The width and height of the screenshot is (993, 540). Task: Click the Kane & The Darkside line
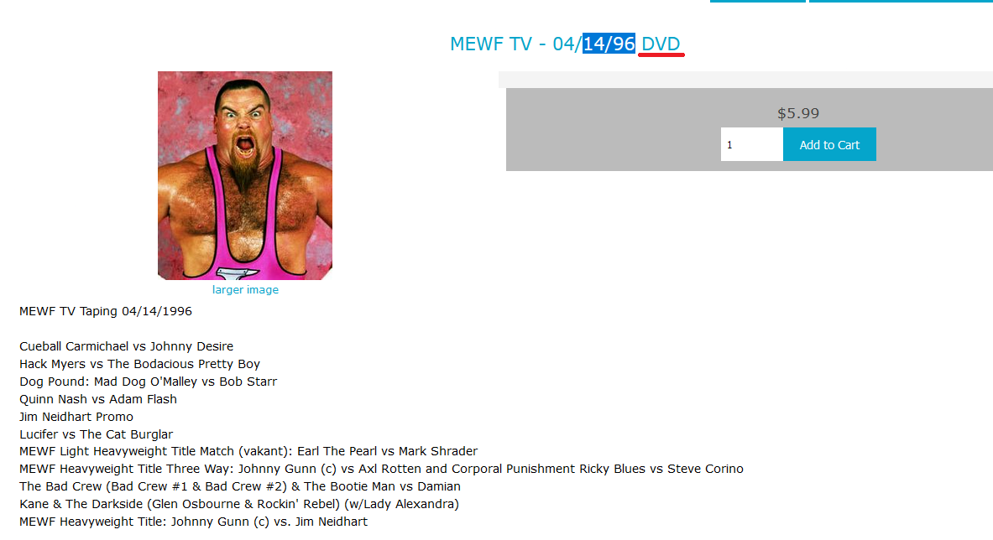[x=238, y=505]
